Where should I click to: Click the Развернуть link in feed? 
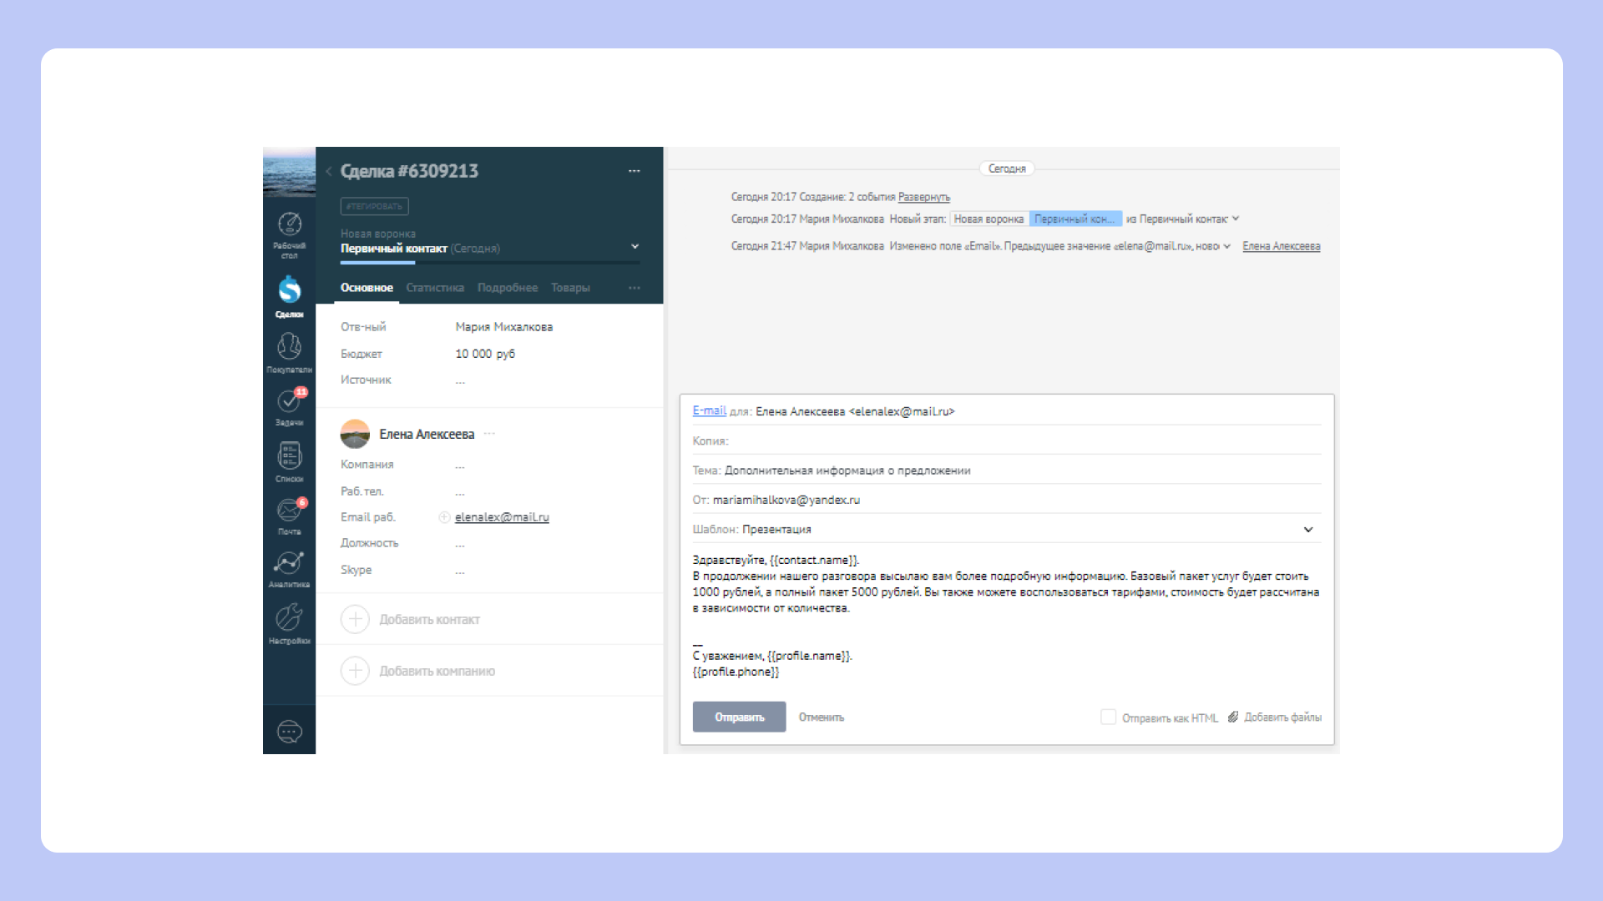[923, 197]
